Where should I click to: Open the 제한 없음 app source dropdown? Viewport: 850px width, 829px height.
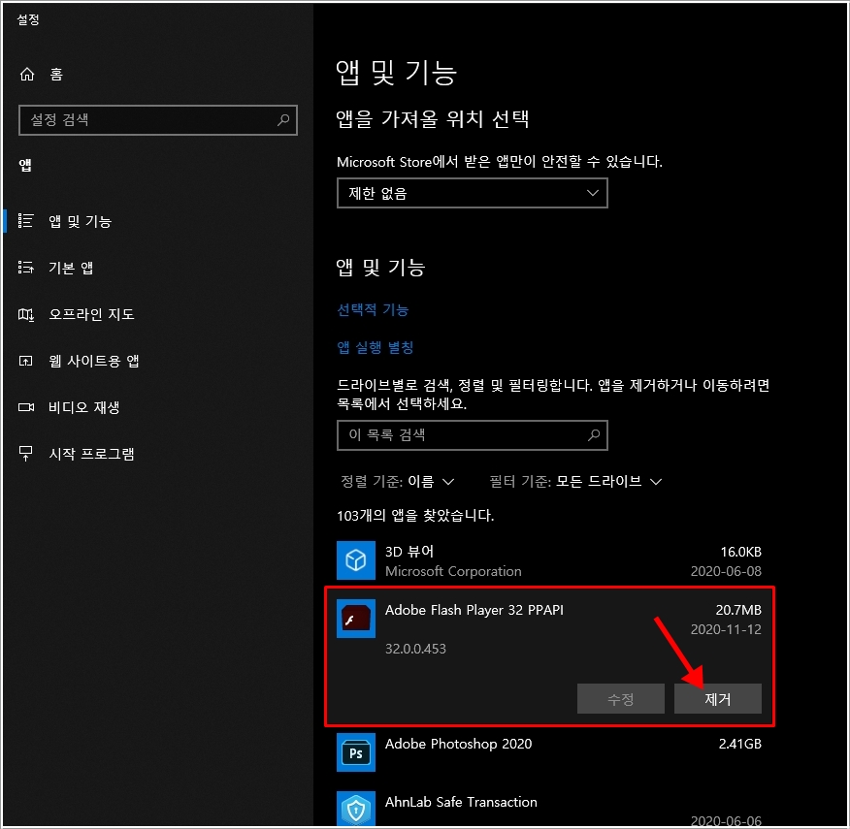click(473, 194)
